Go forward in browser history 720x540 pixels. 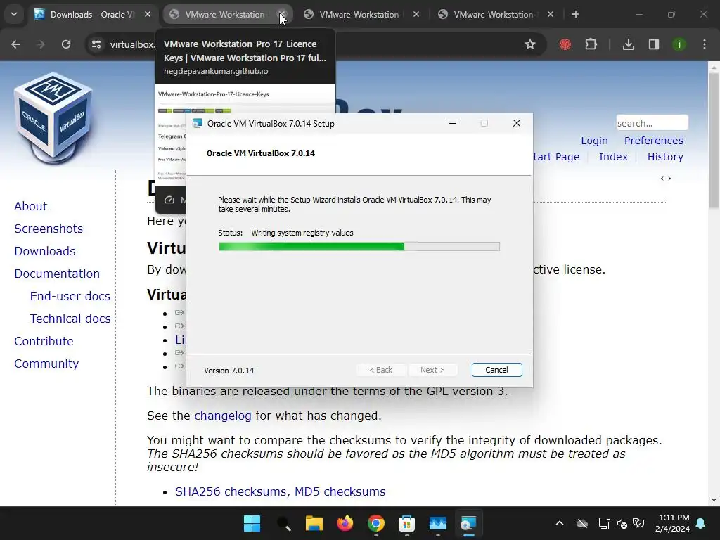click(x=41, y=44)
